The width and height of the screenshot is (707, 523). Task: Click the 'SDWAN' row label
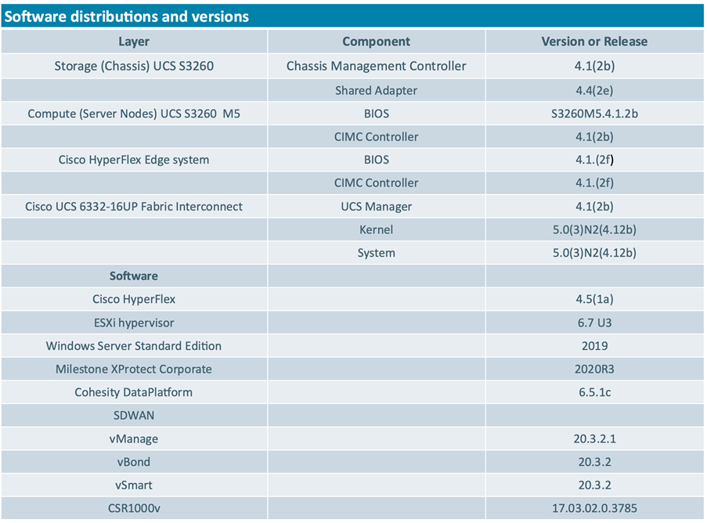(134, 415)
